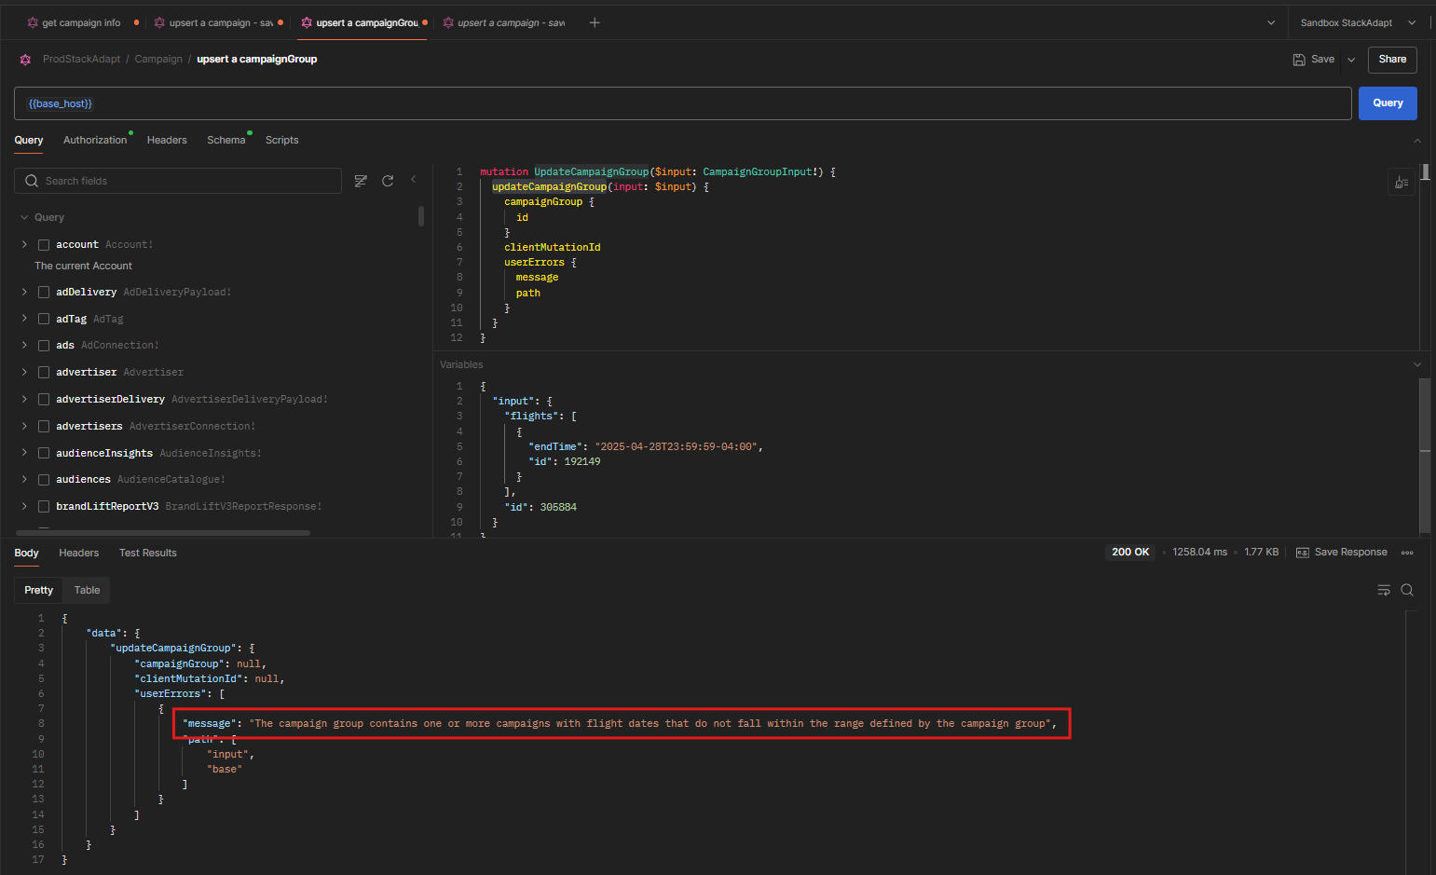1436x875 pixels.
Task: Click the Variables section label
Action: (x=461, y=364)
